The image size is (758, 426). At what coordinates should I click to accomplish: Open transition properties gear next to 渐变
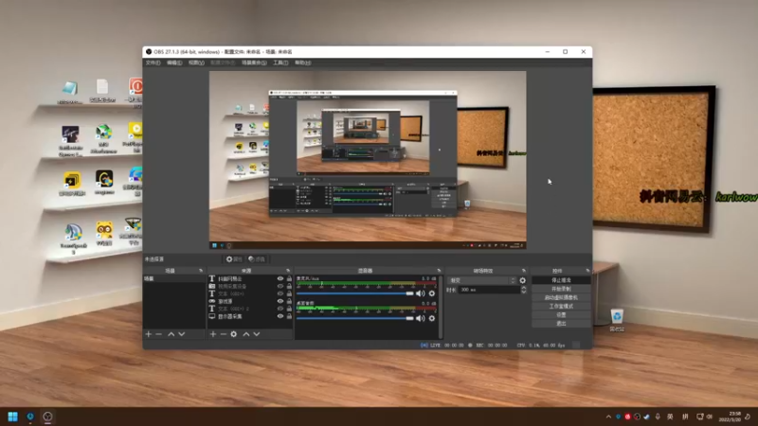(x=523, y=280)
